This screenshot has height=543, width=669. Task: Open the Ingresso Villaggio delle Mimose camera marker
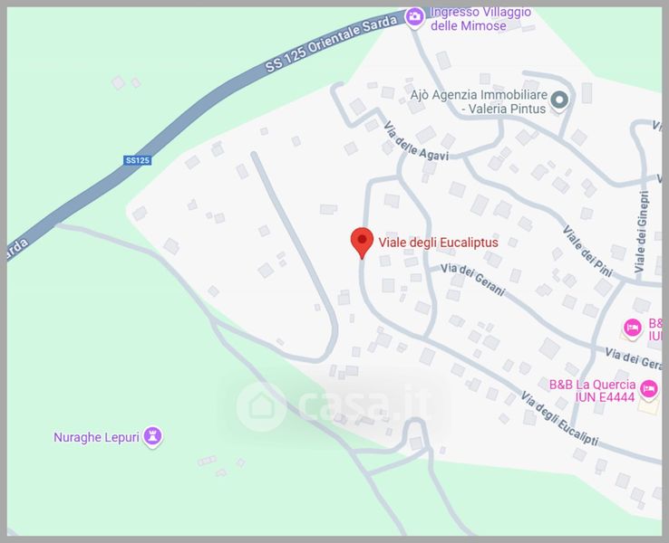click(x=414, y=18)
